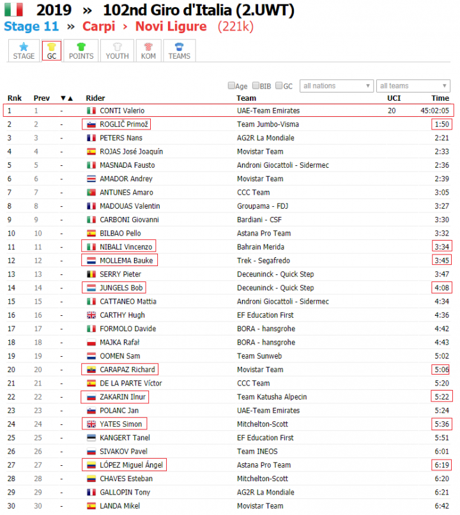The height and width of the screenshot is (515, 460).
Task: Select the leader time 45:02:05
Action: pyautogui.click(x=434, y=110)
